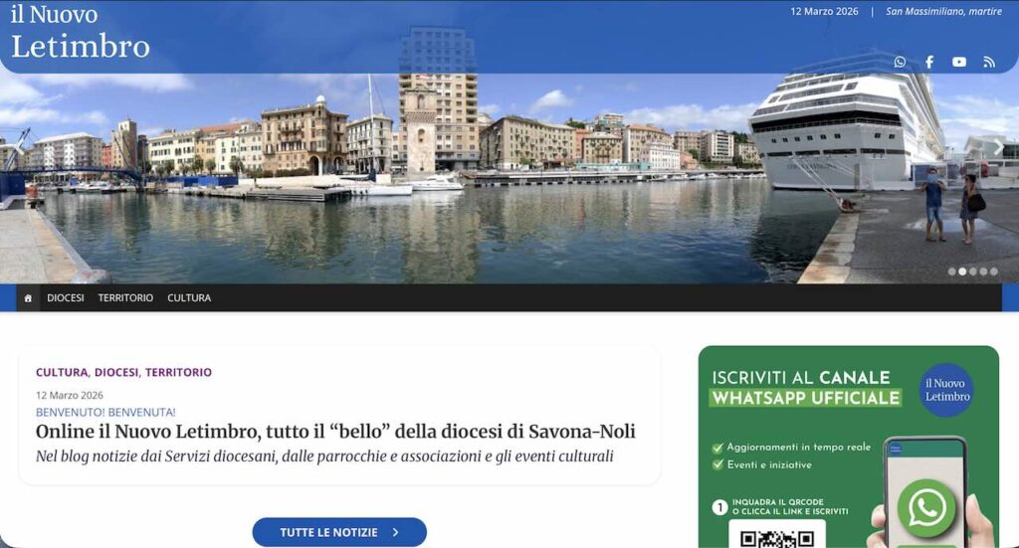Open the YouTube channel icon
The height and width of the screenshot is (548, 1019).
click(959, 62)
